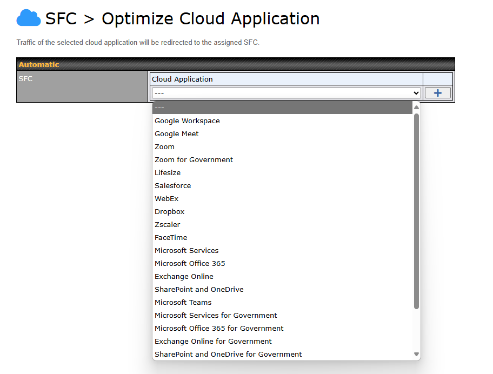Viewport: 493px width, 374px height.
Task: Click the dropdown list scroll up arrow
Action: coord(417,108)
